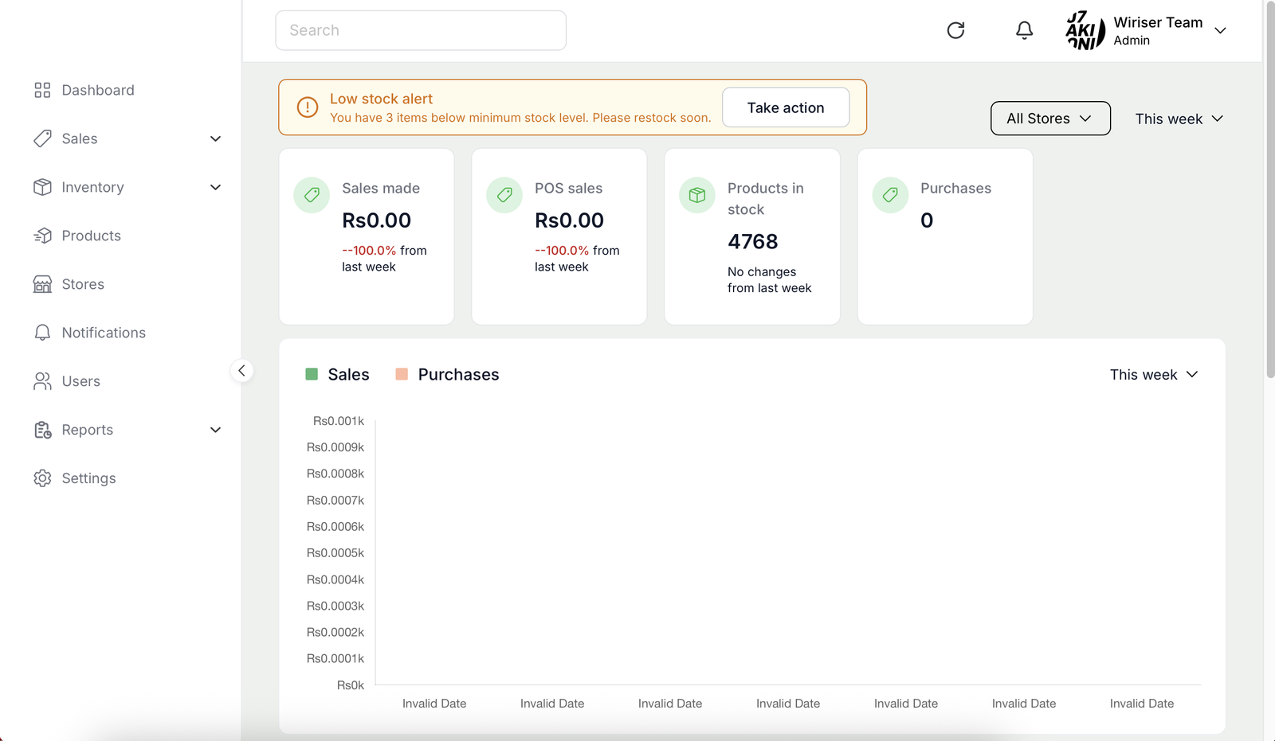This screenshot has height=741, width=1275.
Task: Click the Reports clipboard icon in the sidebar
Action: pyautogui.click(x=42, y=430)
